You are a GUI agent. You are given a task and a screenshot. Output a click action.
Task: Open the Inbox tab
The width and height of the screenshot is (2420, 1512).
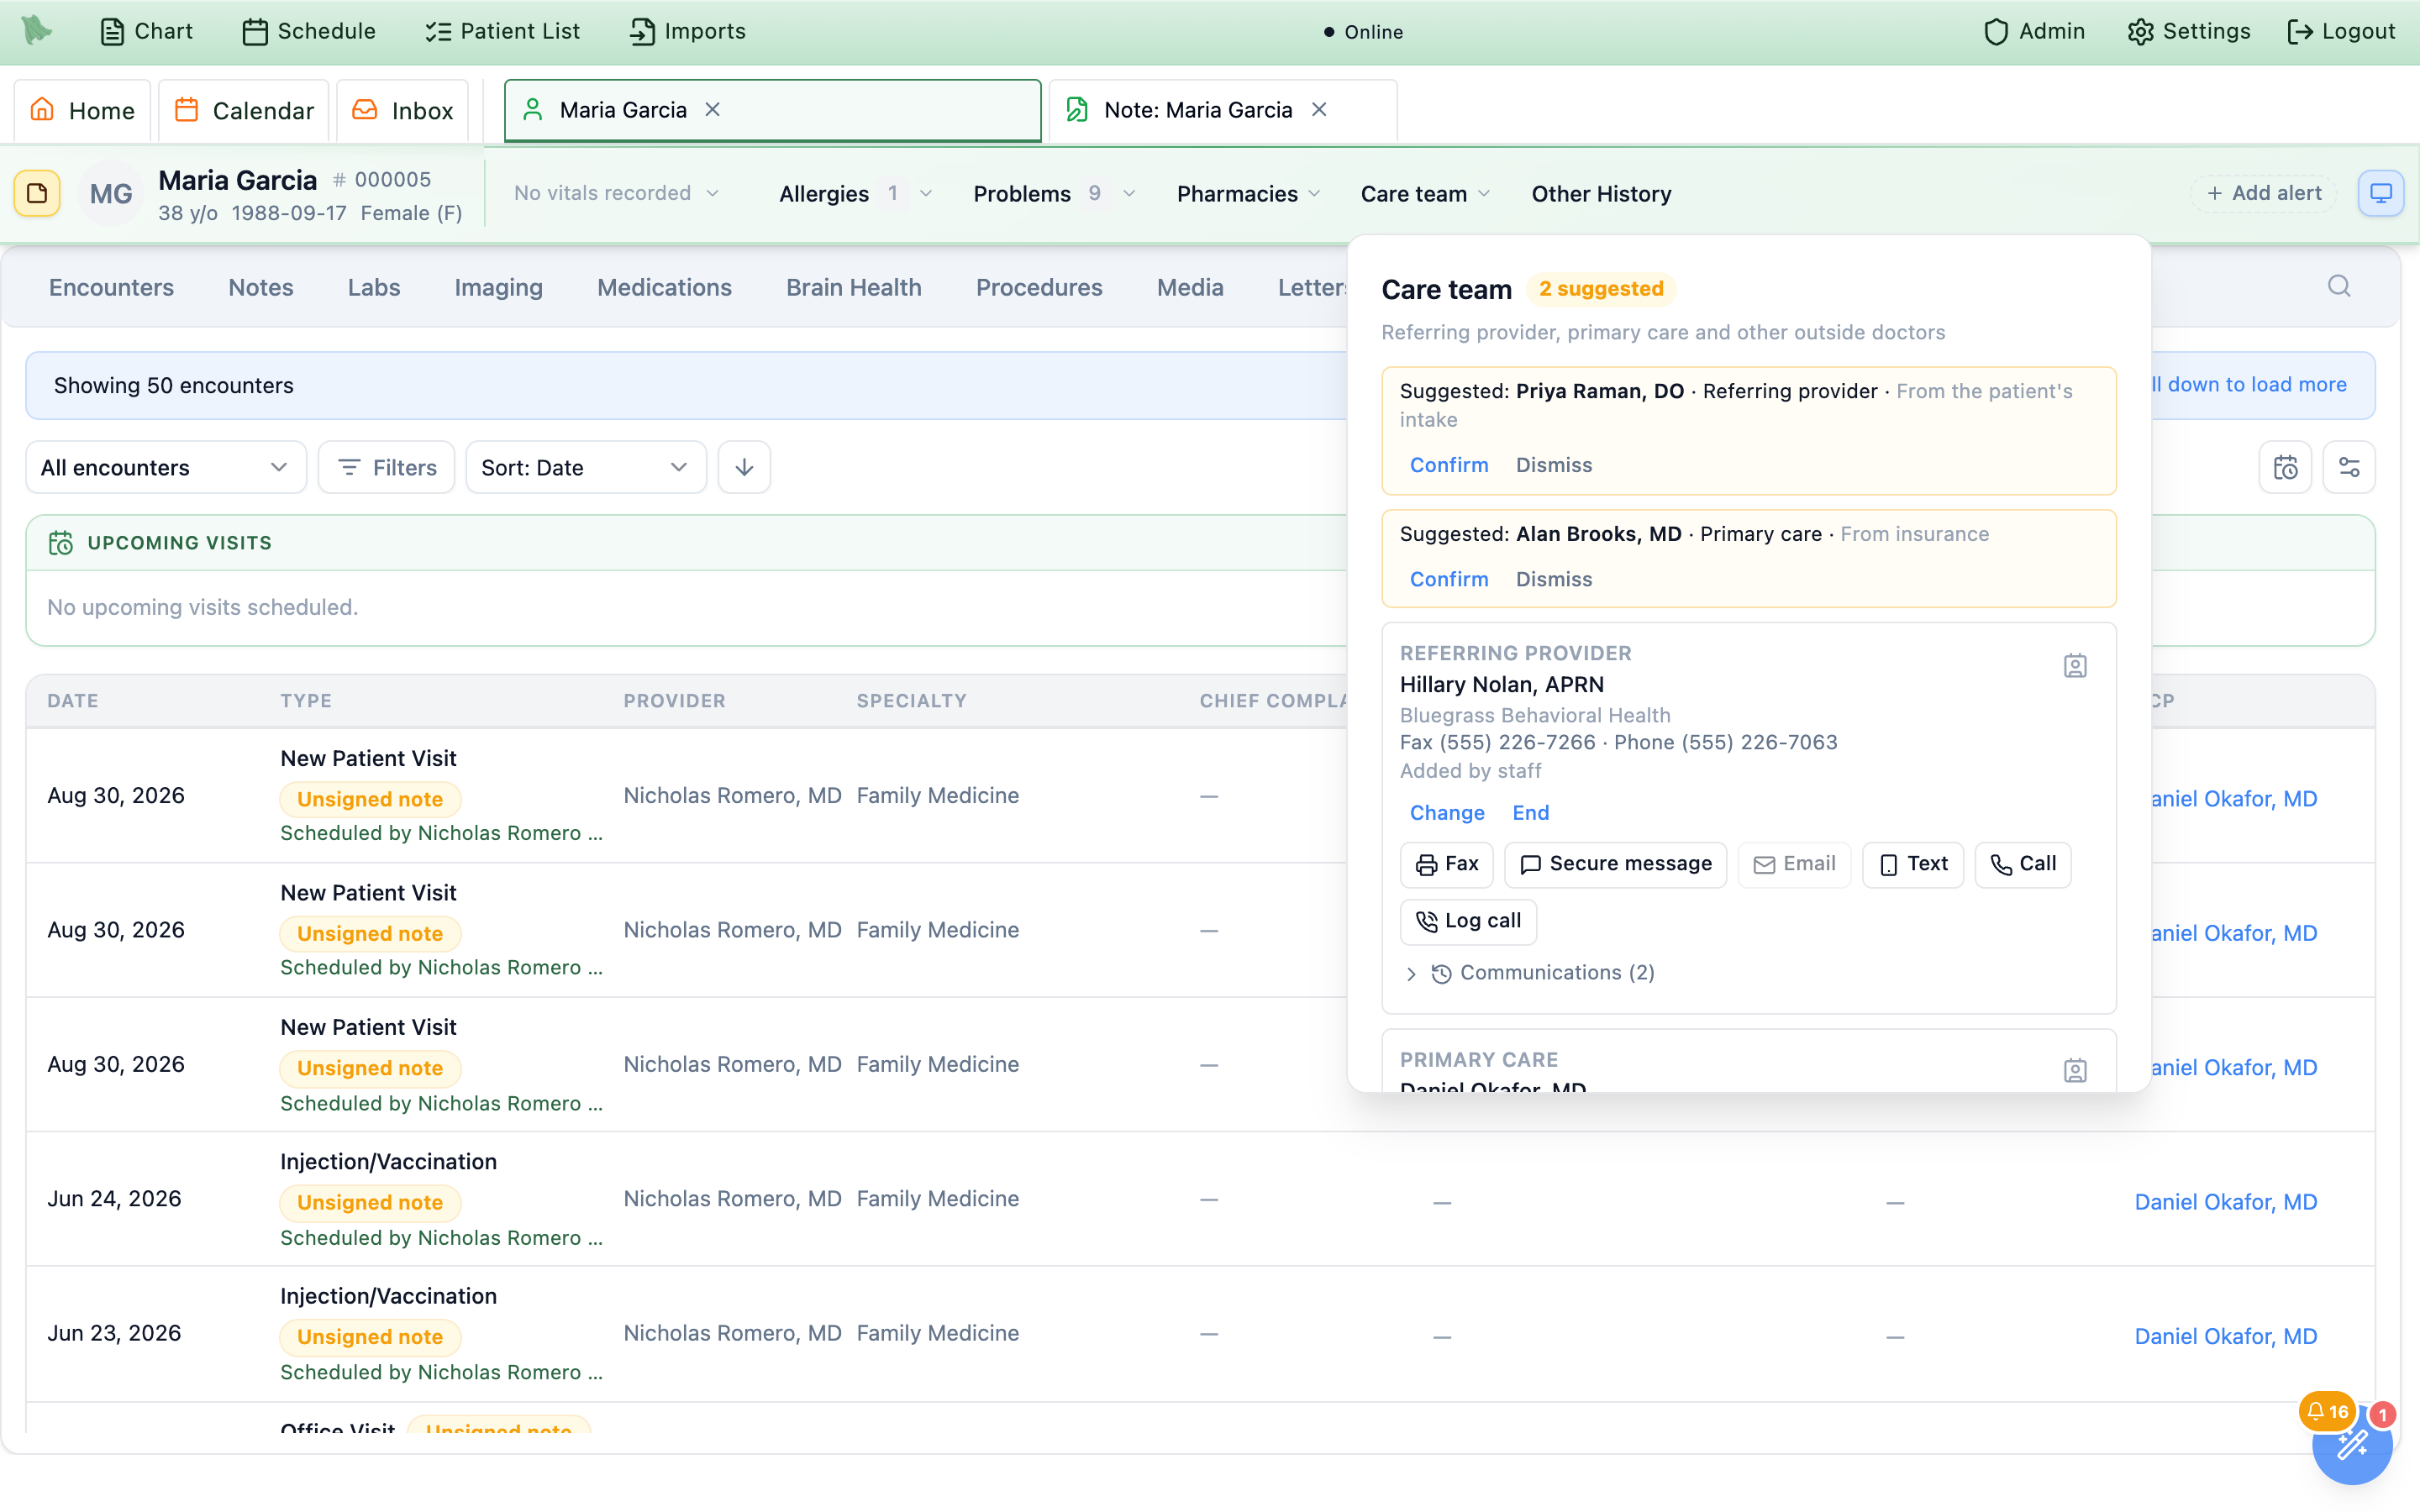click(x=403, y=110)
